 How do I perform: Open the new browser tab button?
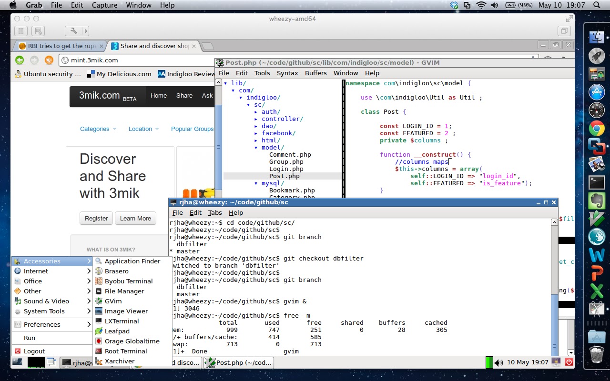207,46
